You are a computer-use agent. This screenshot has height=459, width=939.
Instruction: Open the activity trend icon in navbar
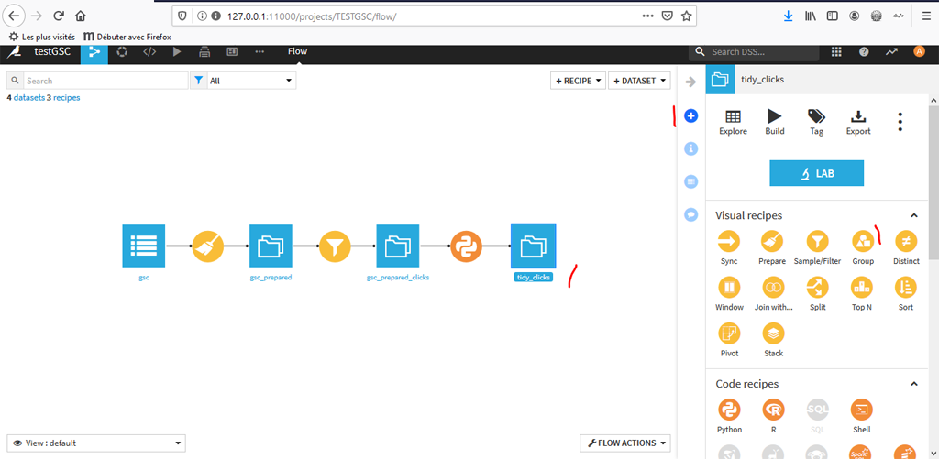pos(891,52)
